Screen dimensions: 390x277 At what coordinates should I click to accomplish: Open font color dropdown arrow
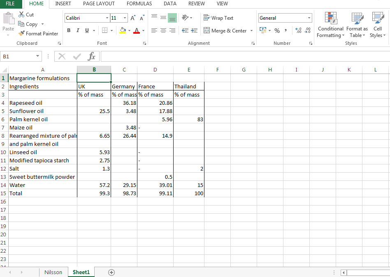coord(143,30)
